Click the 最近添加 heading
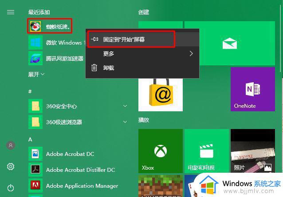The height and width of the screenshot is (197, 283). coord(39,12)
